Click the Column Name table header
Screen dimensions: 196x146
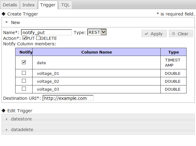(x=96, y=52)
